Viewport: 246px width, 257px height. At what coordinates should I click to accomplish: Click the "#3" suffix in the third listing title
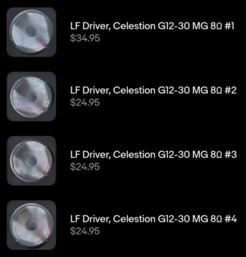pos(231,155)
